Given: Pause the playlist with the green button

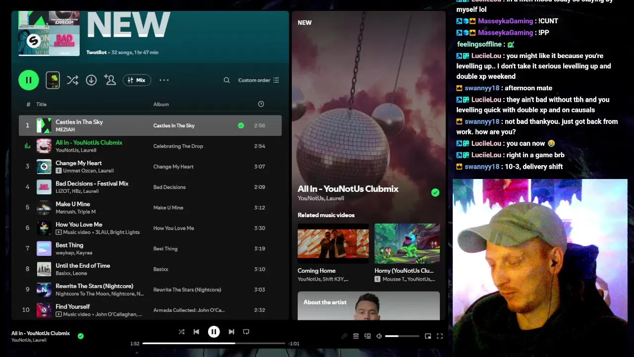Looking at the screenshot, I should tap(29, 80).
